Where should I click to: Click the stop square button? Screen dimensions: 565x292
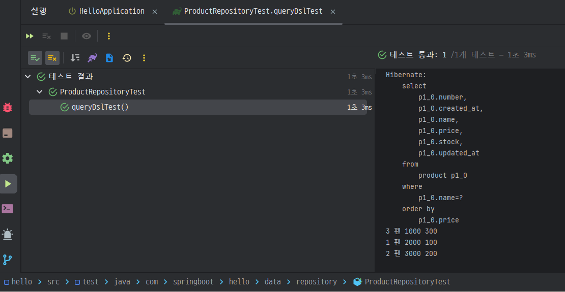pyautogui.click(x=64, y=36)
